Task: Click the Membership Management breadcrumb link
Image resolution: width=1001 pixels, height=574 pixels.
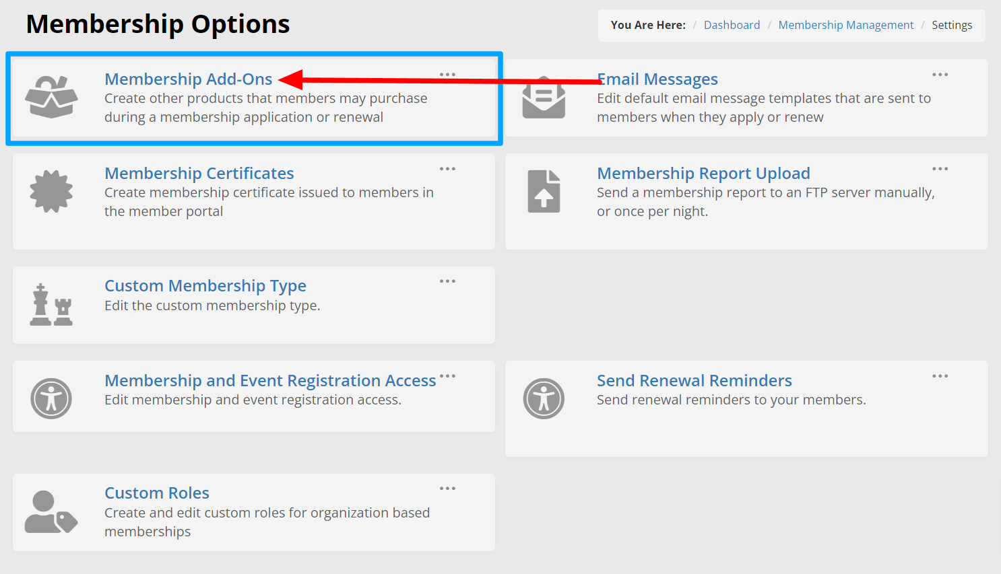Action: (845, 24)
